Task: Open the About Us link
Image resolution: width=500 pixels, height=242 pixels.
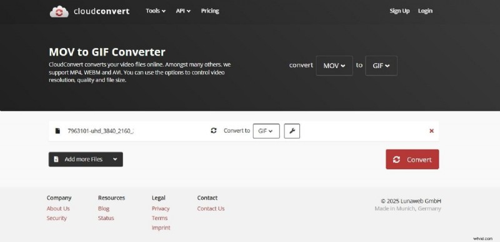Action: tap(58, 208)
